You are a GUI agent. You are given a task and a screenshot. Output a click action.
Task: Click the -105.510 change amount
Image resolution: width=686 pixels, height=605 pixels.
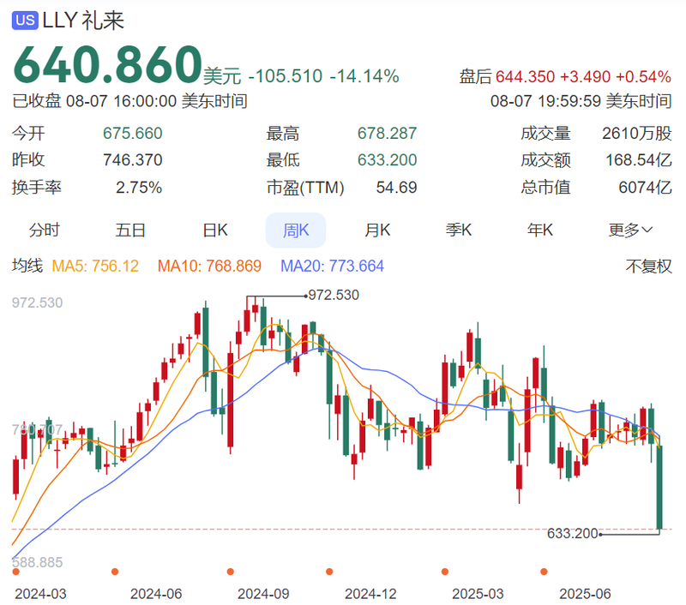tap(286, 76)
